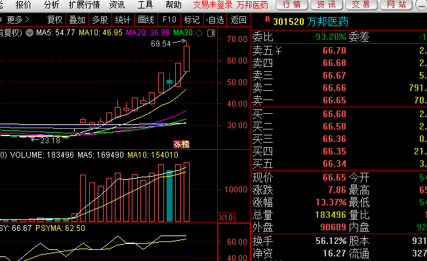Select the 标记 toolbar option
The height and width of the screenshot is (261, 427).
click(x=192, y=20)
